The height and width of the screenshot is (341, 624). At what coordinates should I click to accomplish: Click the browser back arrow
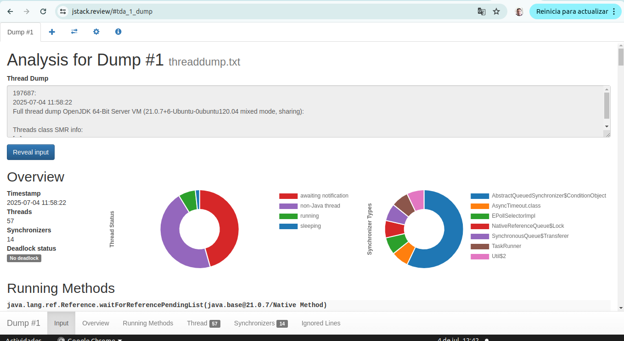tap(11, 11)
